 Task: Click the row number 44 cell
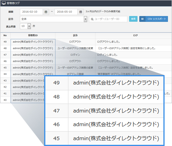[5, 74]
